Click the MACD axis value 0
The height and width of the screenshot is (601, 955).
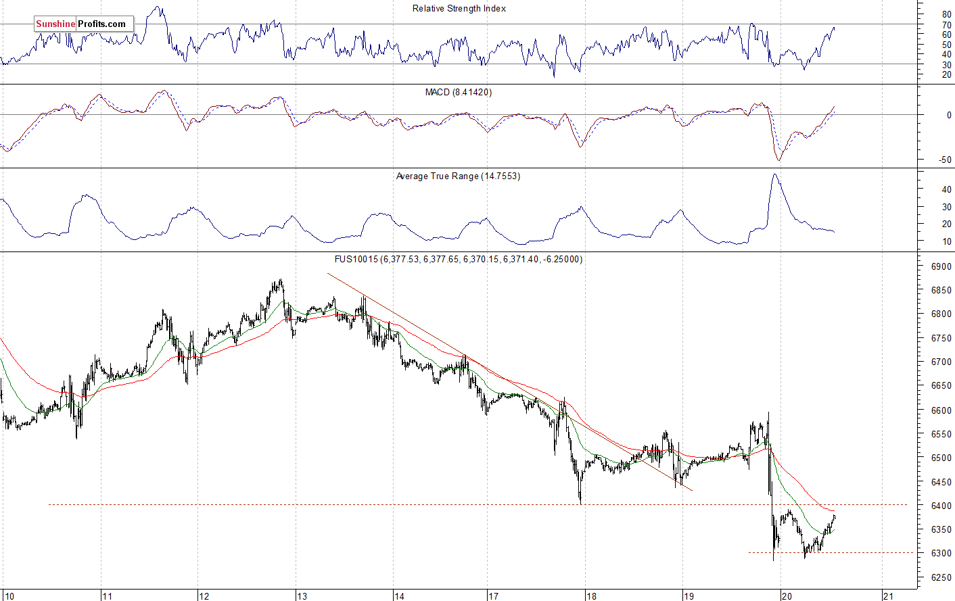[x=949, y=116]
